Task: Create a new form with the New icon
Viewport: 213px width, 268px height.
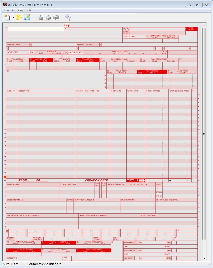Action: click(7, 17)
